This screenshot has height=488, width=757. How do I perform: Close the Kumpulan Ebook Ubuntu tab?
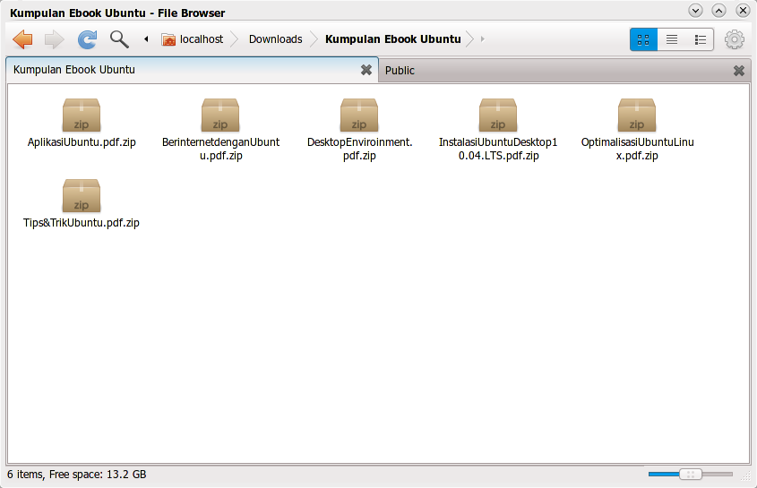pyautogui.click(x=366, y=70)
